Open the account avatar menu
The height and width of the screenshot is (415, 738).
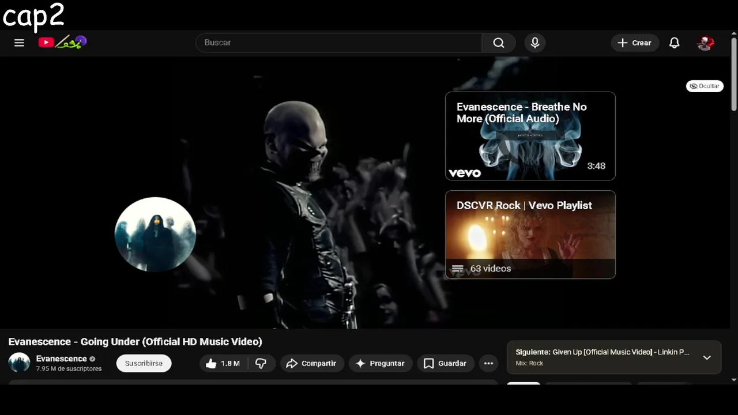point(706,43)
